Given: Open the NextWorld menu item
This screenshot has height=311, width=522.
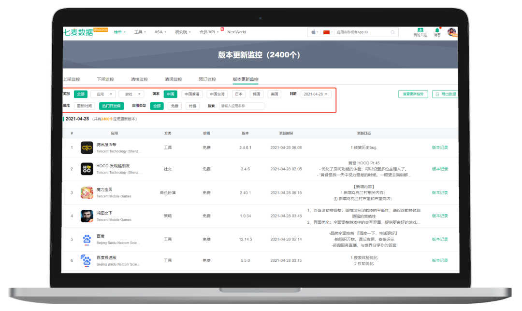Looking at the screenshot, I should click(x=236, y=32).
